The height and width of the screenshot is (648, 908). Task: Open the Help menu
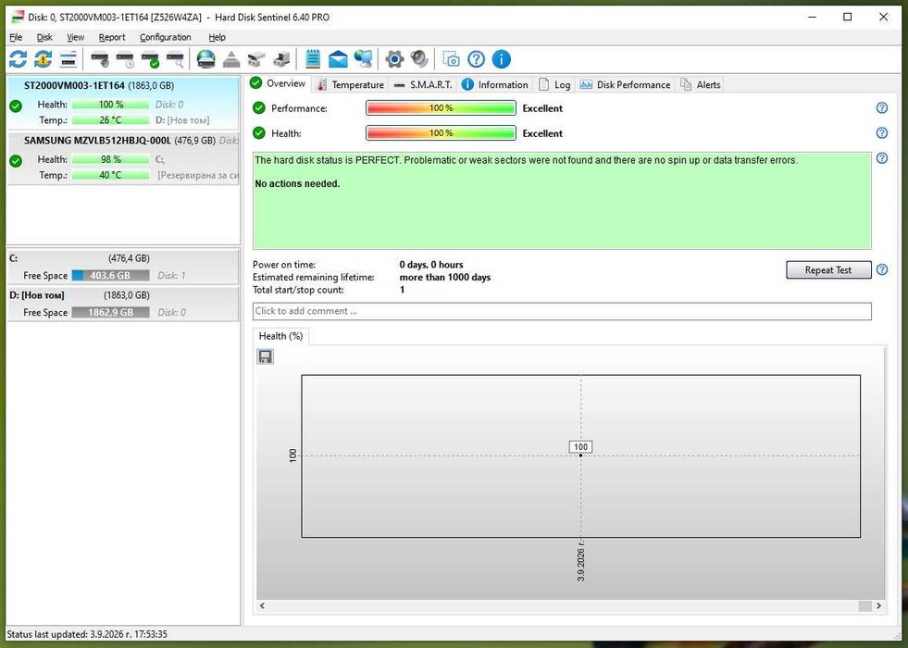218,37
